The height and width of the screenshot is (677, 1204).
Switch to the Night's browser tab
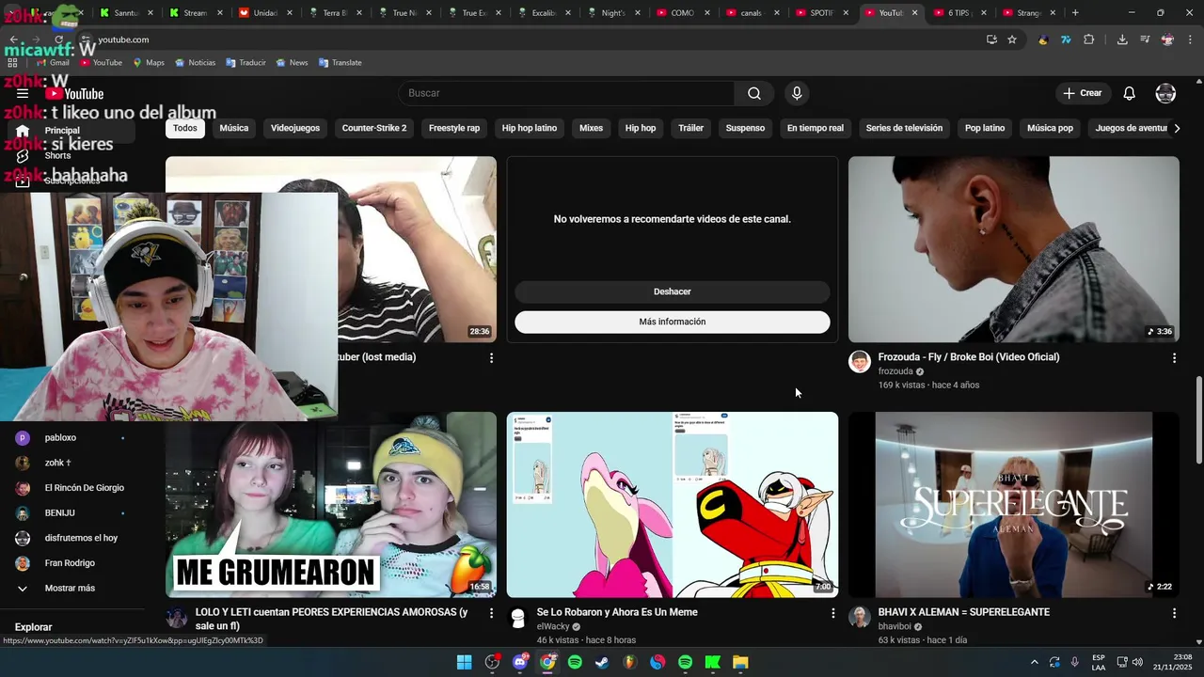(608, 13)
